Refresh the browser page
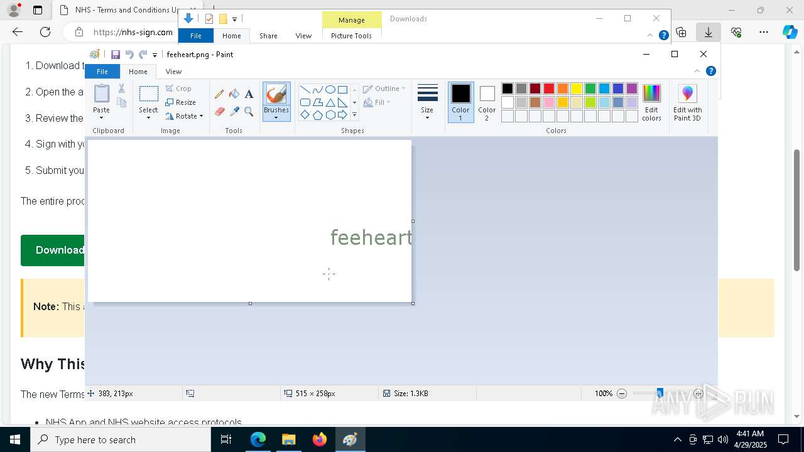804x452 pixels. tap(45, 32)
